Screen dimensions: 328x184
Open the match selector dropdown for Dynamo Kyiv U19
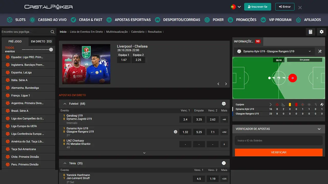(274, 51)
